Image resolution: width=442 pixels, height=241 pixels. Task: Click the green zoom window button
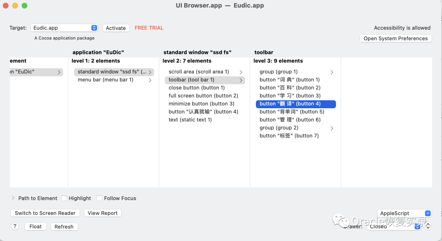tap(25, 6)
